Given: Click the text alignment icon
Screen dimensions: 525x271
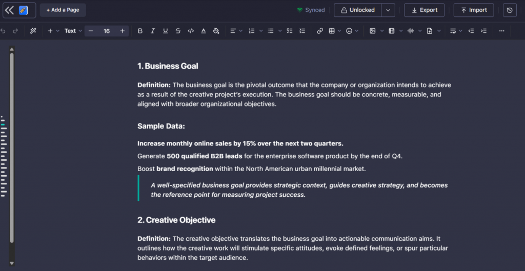Looking at the screenshot, I should [x=233, y=31].
